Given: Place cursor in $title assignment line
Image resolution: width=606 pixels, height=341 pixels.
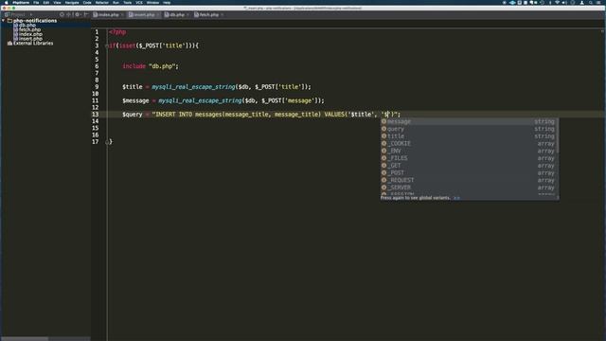Looking at the screenshot, I should pos(217,87).
